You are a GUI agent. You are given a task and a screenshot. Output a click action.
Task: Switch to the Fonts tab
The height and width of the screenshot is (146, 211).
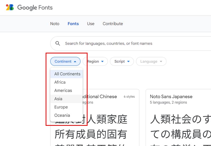point(73,24)
